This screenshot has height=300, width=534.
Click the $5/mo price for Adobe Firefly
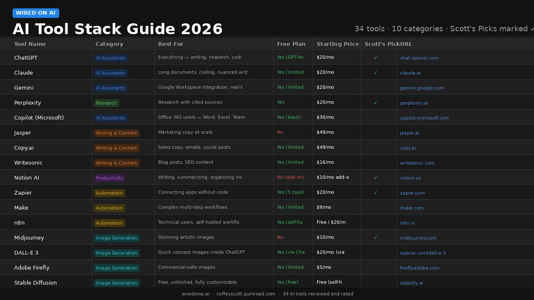(x=324, y=267)
